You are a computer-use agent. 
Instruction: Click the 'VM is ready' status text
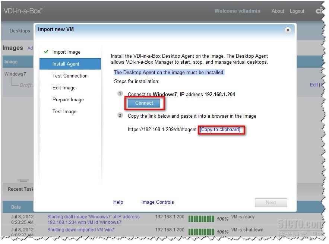(x=243, y=217)
